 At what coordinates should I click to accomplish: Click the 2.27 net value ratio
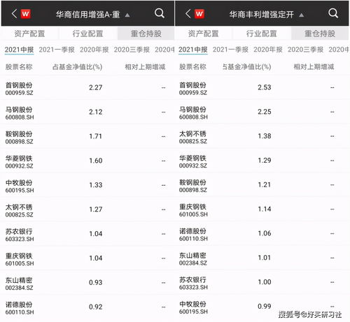pos(96,88)
